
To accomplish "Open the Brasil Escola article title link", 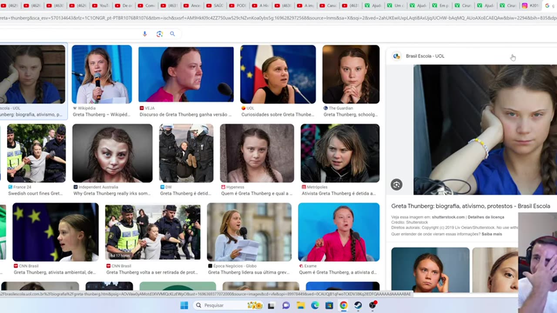I will tap(470, 206).
